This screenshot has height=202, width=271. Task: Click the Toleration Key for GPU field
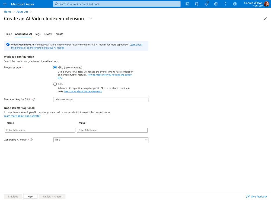(x=101, y=99)
